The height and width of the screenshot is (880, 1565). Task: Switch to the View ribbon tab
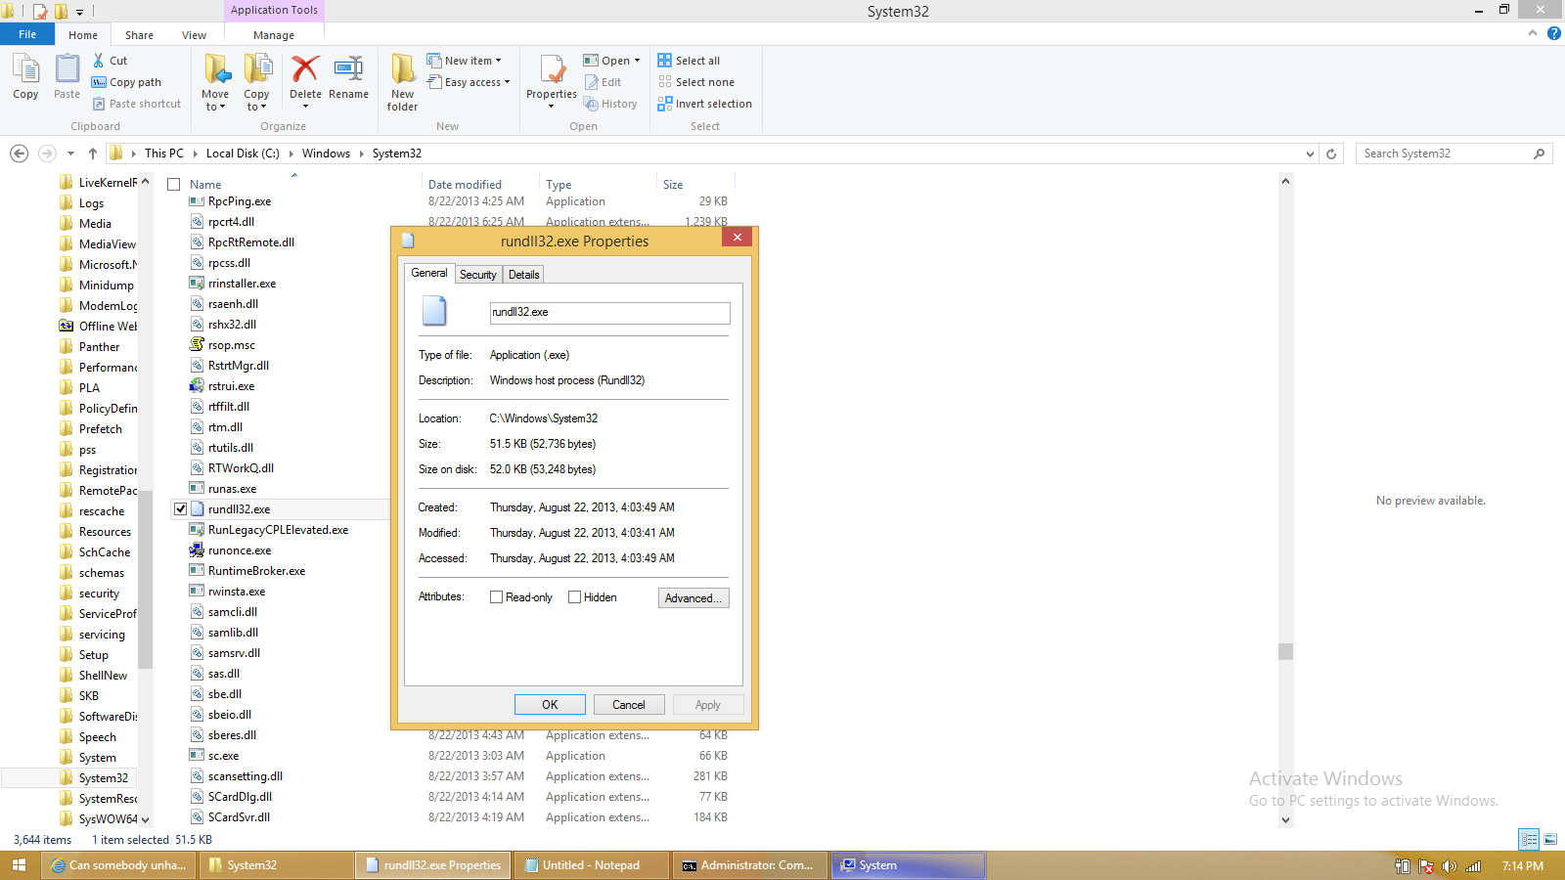(x=194, y=35)
